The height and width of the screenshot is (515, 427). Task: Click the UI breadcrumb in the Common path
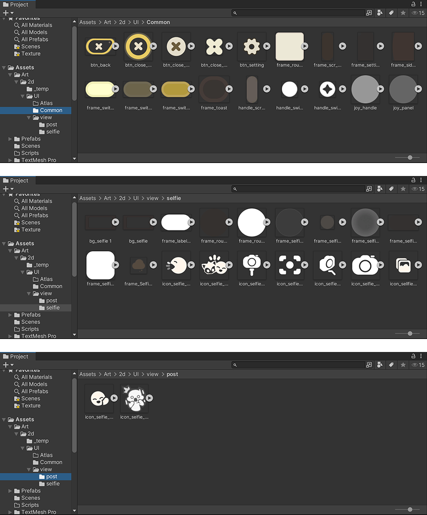[136, 22]
